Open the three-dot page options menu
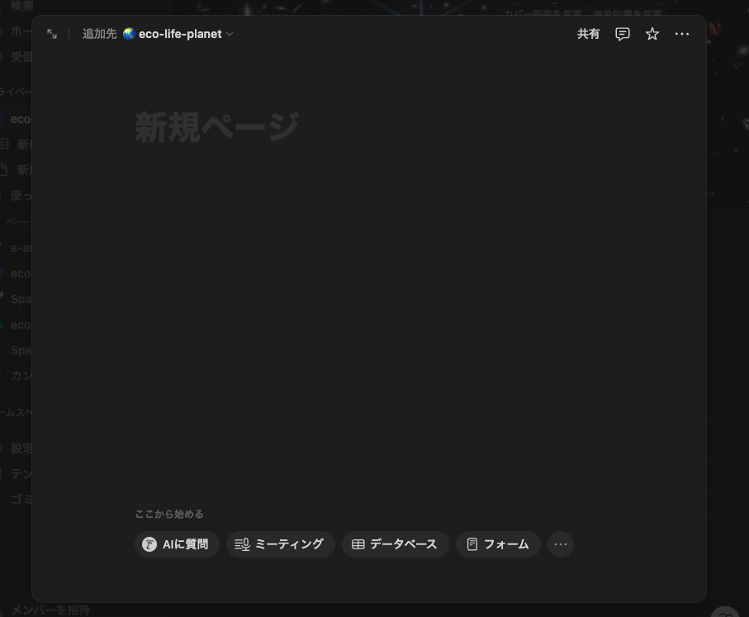 [x=682, y=34]
